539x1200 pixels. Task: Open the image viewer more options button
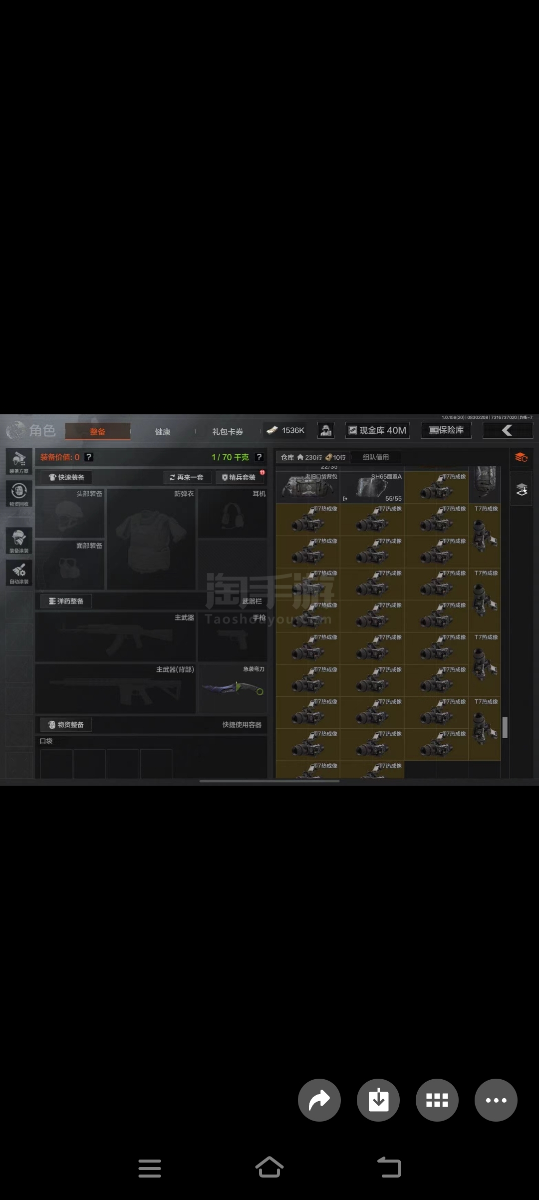[x=496, y=1100]
